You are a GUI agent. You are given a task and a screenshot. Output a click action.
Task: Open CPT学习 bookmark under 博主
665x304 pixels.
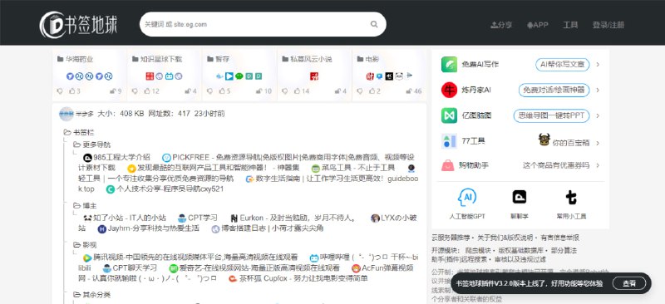[x=198, y=218]
